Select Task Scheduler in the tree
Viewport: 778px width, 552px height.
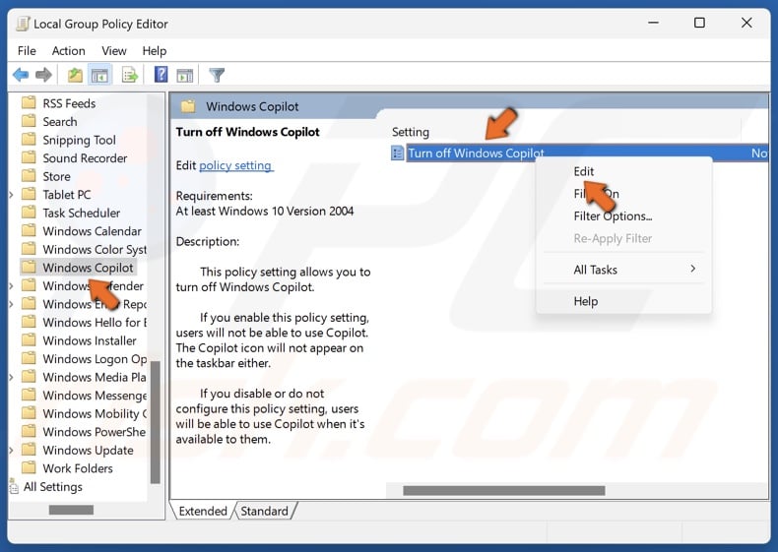pyautogui.click(x=82, y=213)
